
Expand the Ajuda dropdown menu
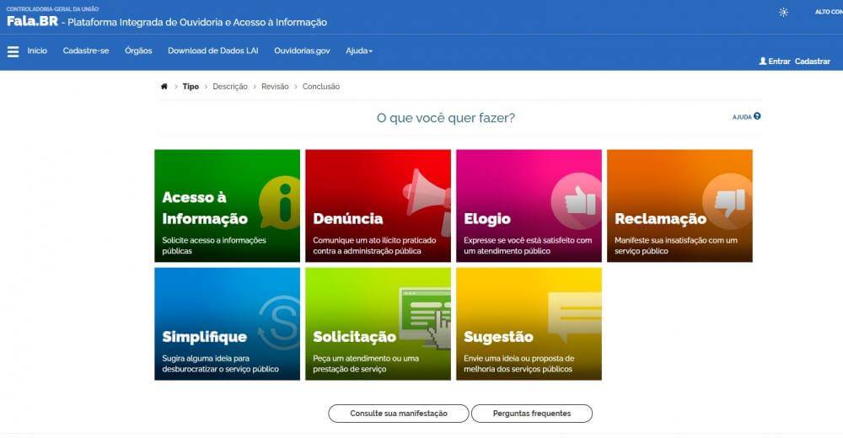pyautogui.click(x=359, y=51)
